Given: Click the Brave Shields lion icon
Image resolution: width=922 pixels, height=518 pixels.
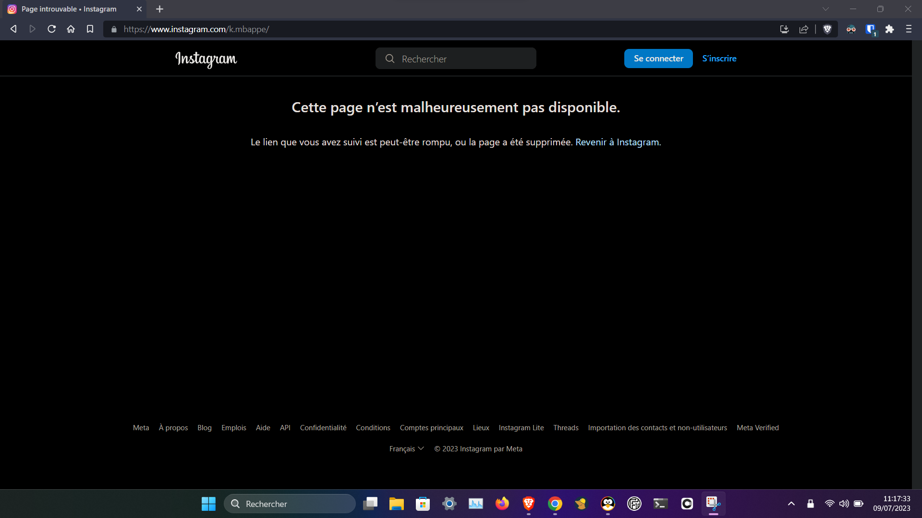Looking at the screenshot, I should point(827,29).
